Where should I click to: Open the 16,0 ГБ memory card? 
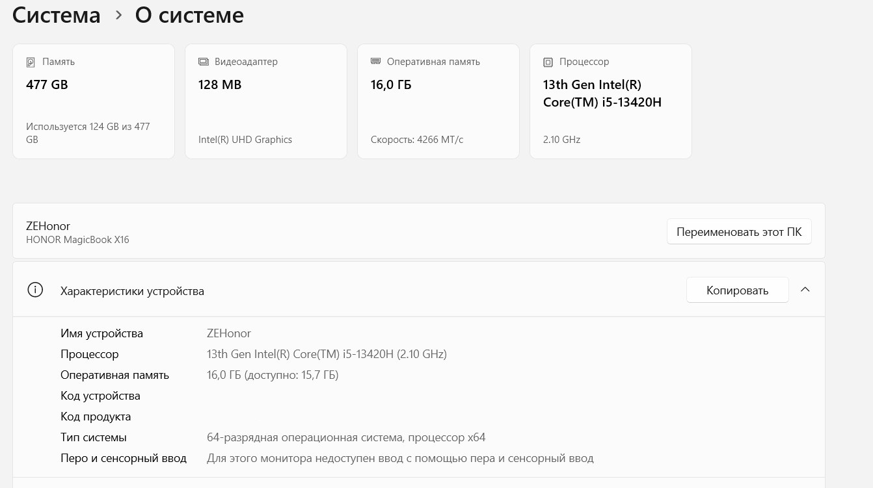click(x=438, y=101)
